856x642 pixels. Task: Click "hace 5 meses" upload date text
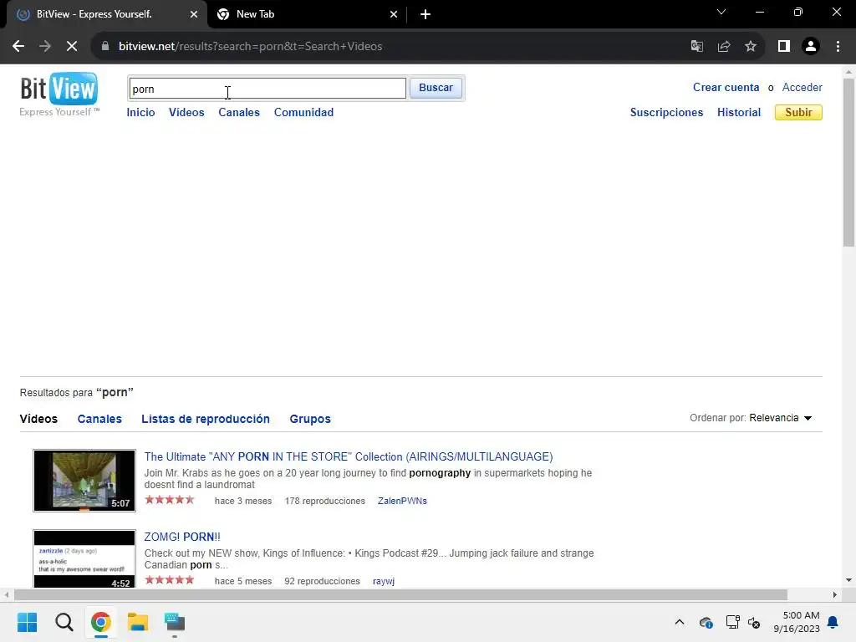[243, 582]
